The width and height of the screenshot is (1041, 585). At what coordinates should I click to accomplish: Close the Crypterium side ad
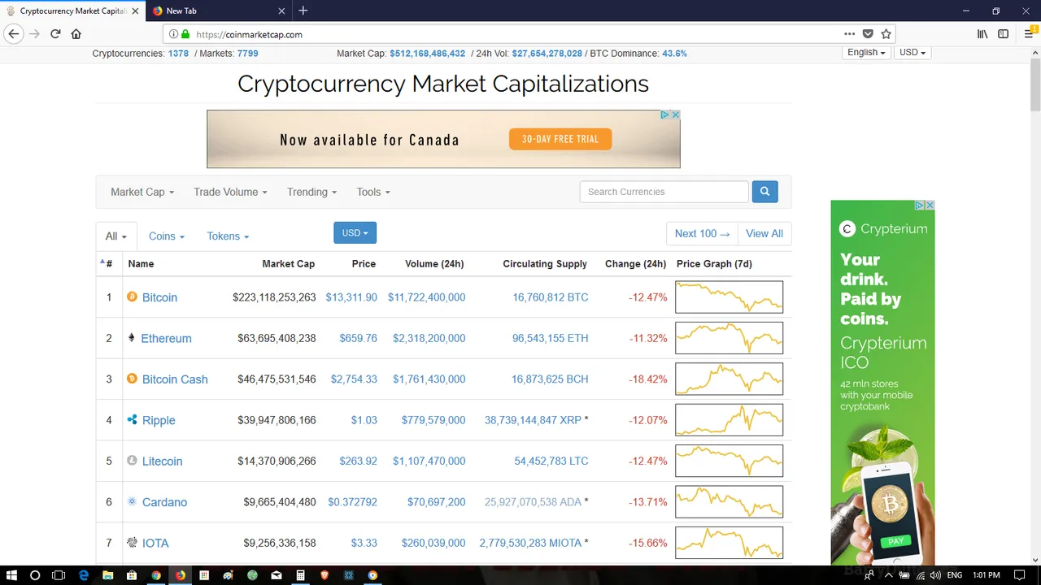pyautogui.click(x=930, y=206)
